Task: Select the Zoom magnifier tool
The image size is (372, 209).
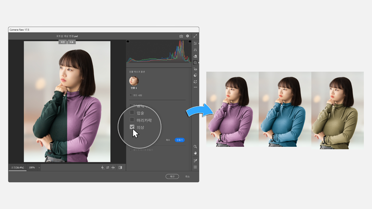Action: pos(195,147)
